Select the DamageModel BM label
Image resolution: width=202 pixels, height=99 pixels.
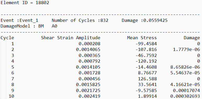click(x=22, y=26)
